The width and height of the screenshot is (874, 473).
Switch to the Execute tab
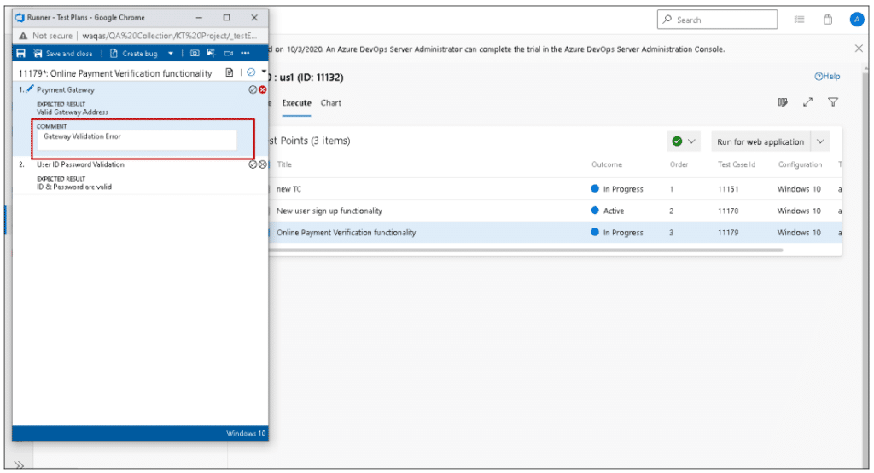tap(296, 103)
